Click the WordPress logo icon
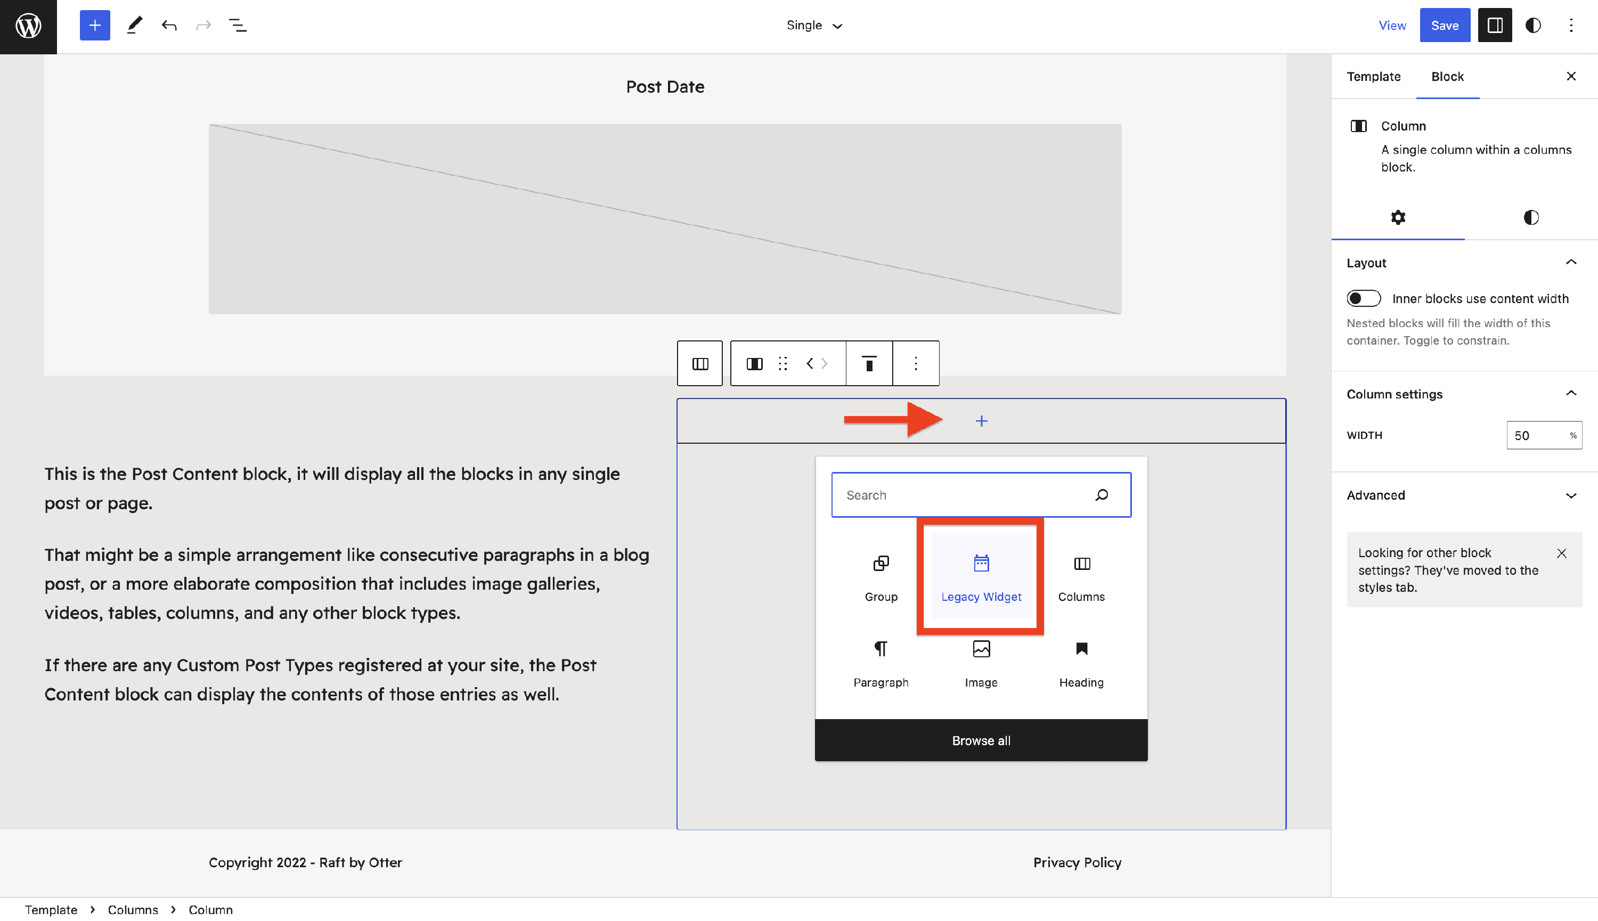1598x921 pixels. [28, 26]
